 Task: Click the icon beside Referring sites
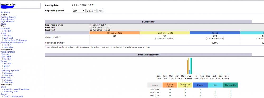point(3,92)
